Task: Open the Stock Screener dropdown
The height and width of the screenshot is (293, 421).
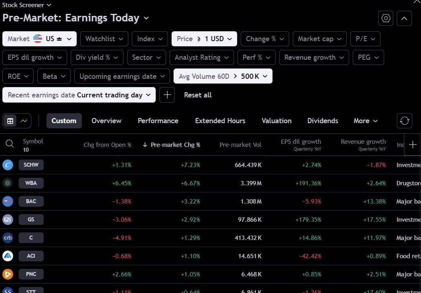Action: click(26, 5)
